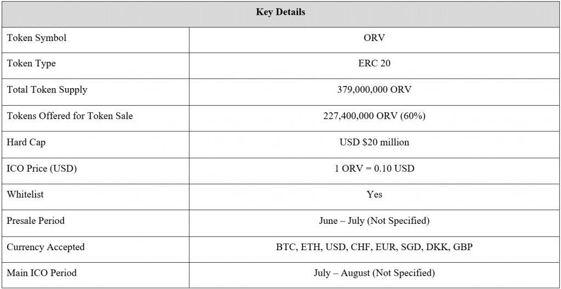Image resolution: width=561 pixels, height=289 pixels.
Task: Click the Yes value for Whitelist
Action: pyautogui.click(x=374, y=194)
